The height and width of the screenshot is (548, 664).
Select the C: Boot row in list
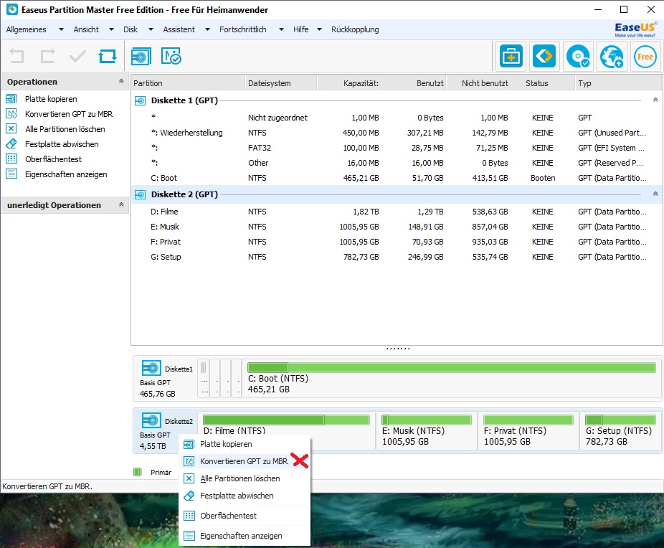397,178
